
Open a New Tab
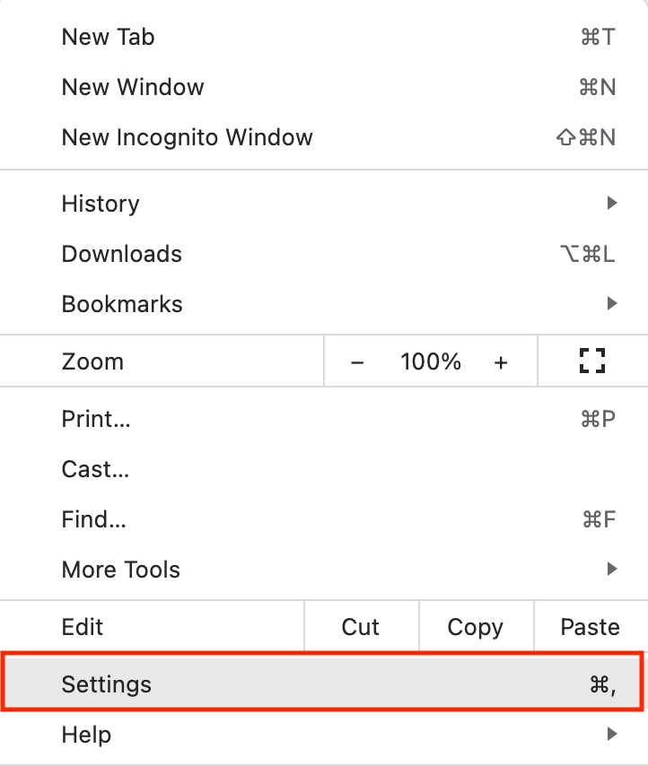108,37
